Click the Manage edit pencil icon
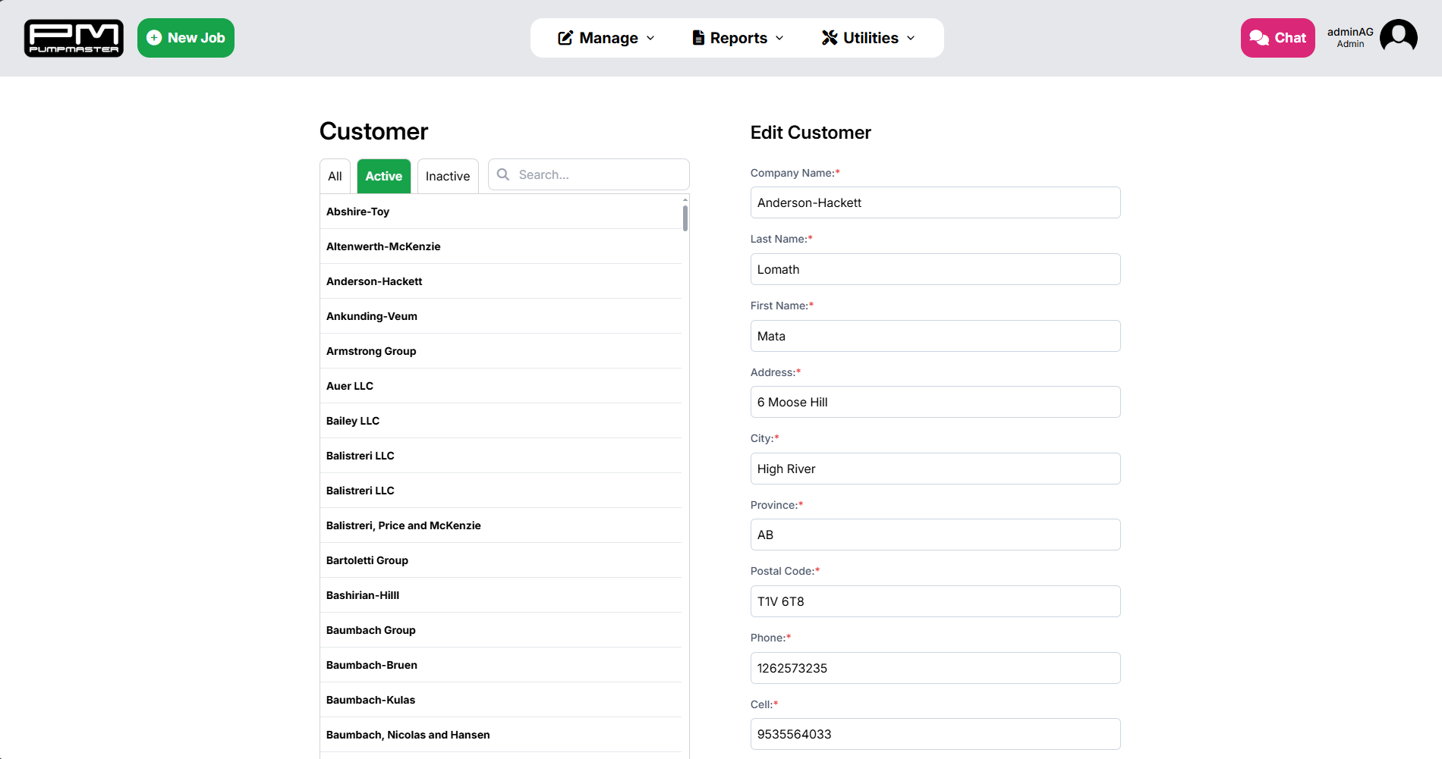The width and height of the screenshot is (1442, 759). tap(565, 38)
